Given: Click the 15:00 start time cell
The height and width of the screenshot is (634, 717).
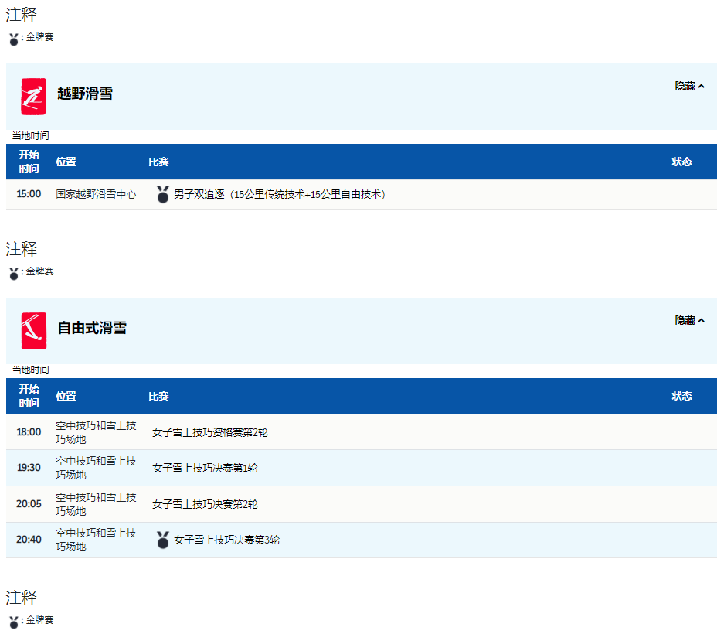Looking at the screenshot, I should pyautogui.click(x=29, y=195).
